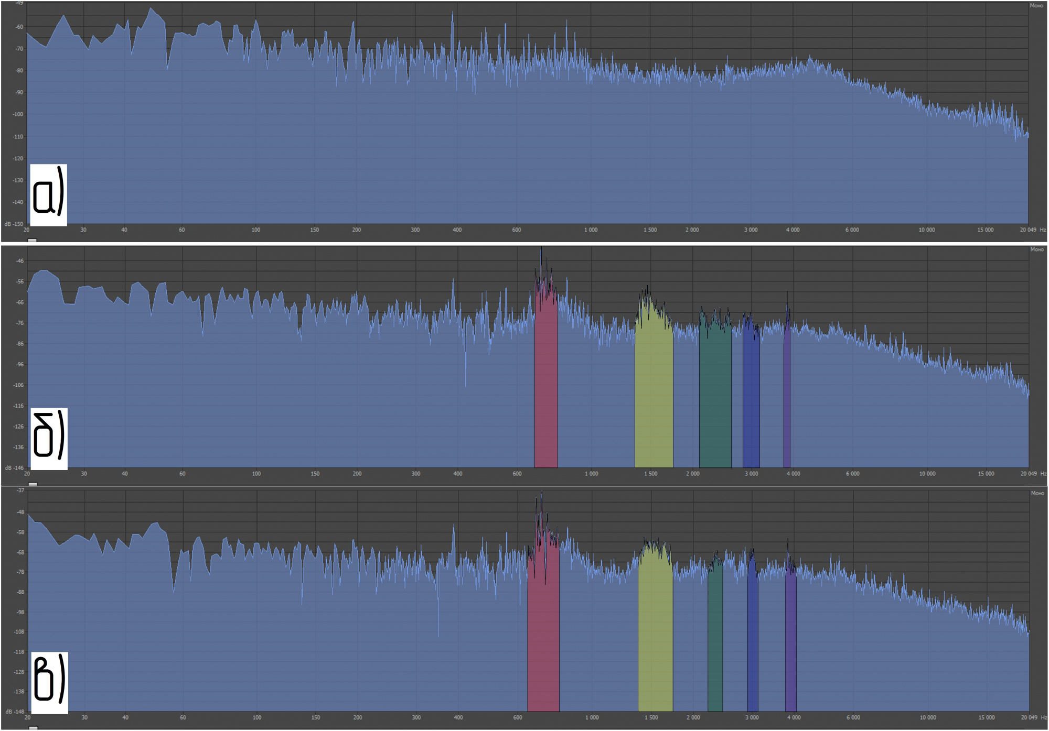Click "6 000" on the middle spectrum's frequency axis
Image resolution: width=1049 pixels, height=731 pixels.
click(x=852, y=473)
